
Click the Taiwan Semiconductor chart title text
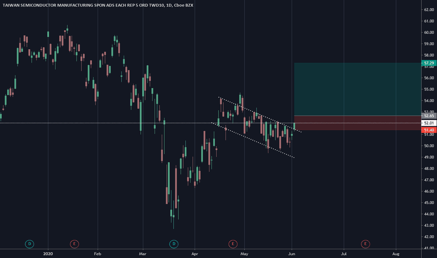[x=98, y=5]
